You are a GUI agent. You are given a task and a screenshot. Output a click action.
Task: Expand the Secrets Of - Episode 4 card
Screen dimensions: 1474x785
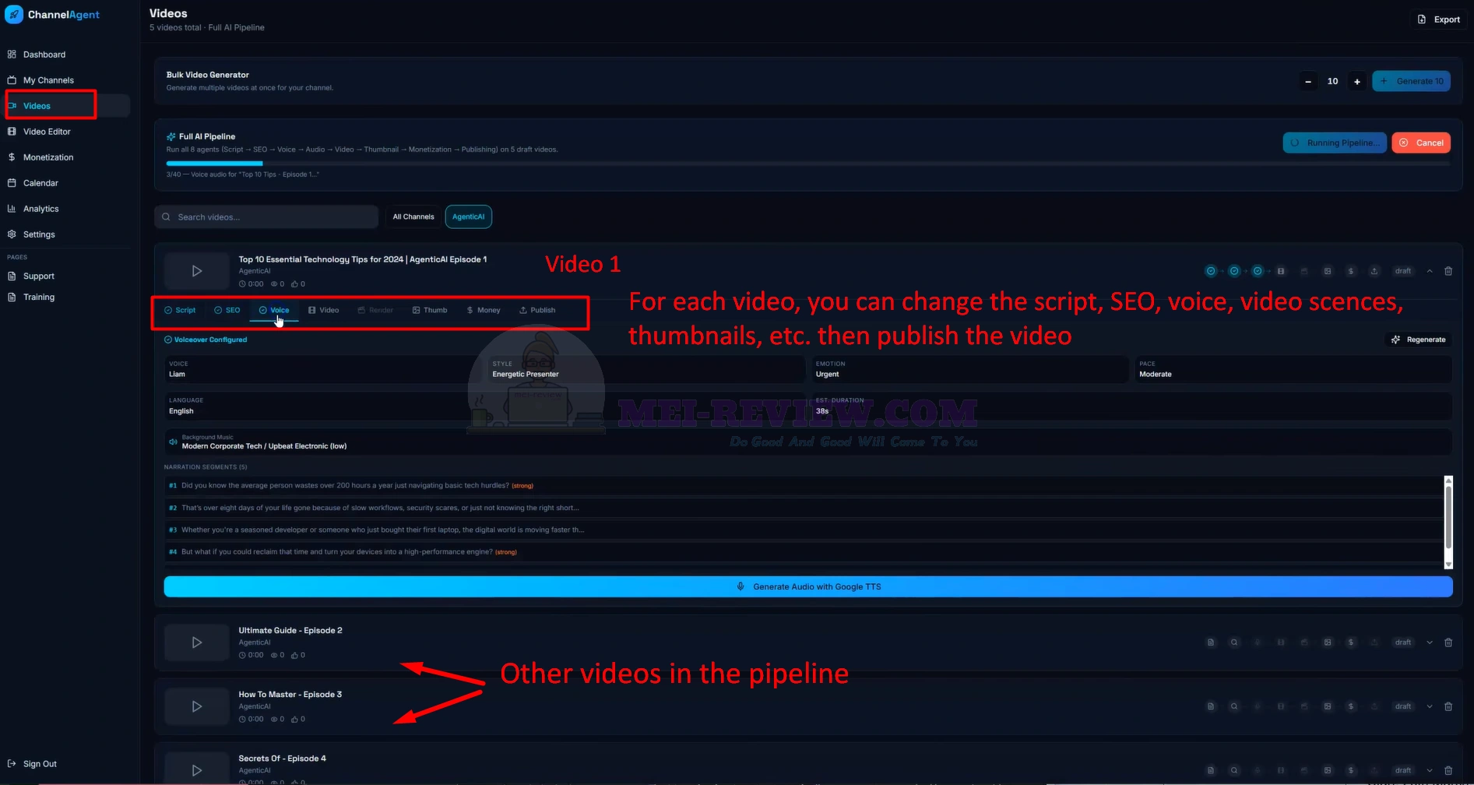pos(1430,770)
